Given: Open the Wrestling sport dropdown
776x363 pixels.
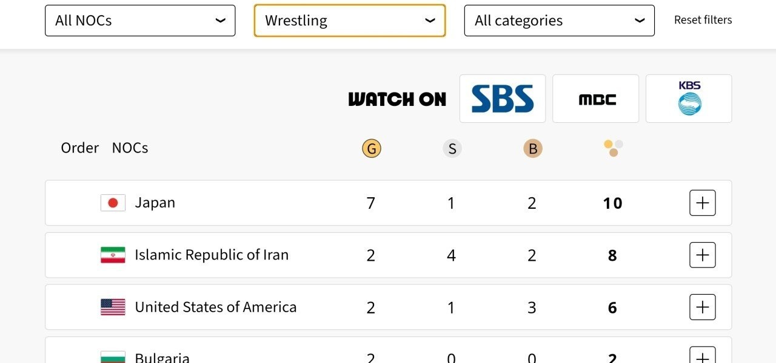Looking at the screenshot, I should (x=350, y=21).
